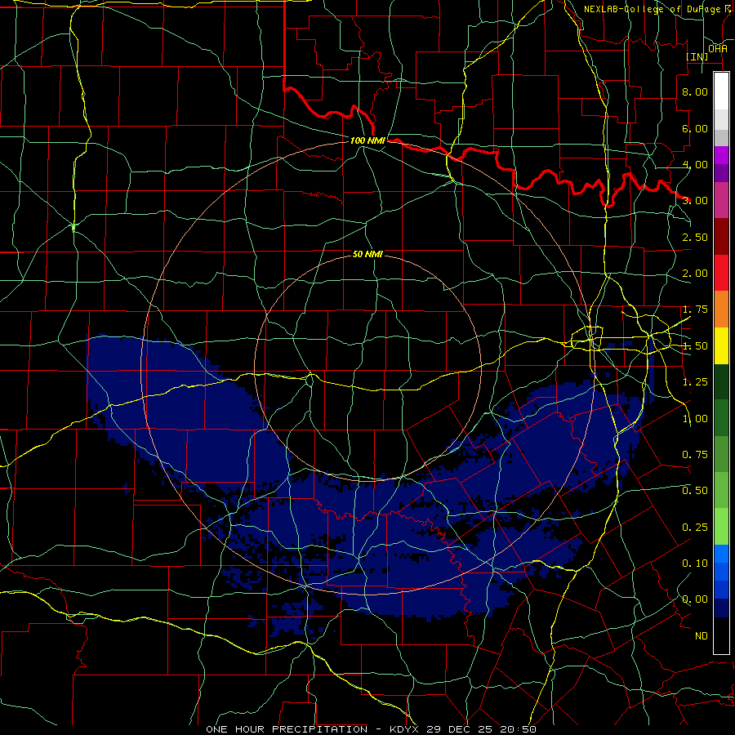The image size is (735, 735).
Task: Click the 0.75 legend value
Action: [x=695, y=455]
